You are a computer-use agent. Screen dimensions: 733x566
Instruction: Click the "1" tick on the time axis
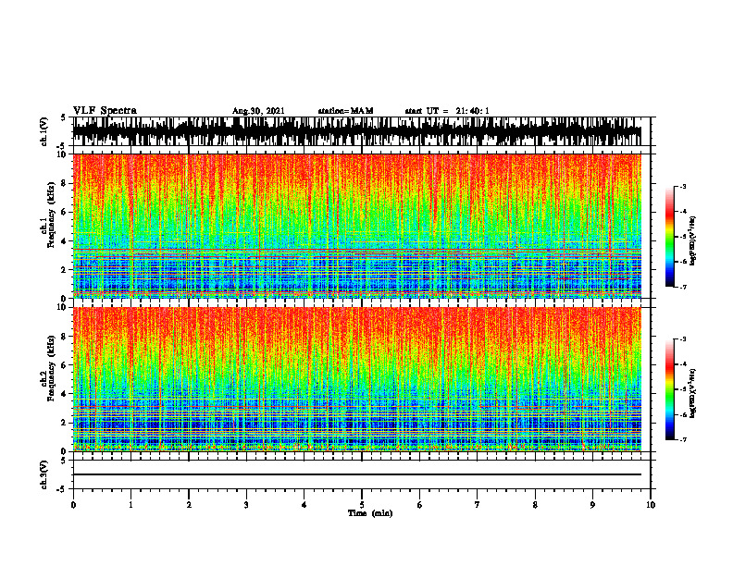coord(130,505)
